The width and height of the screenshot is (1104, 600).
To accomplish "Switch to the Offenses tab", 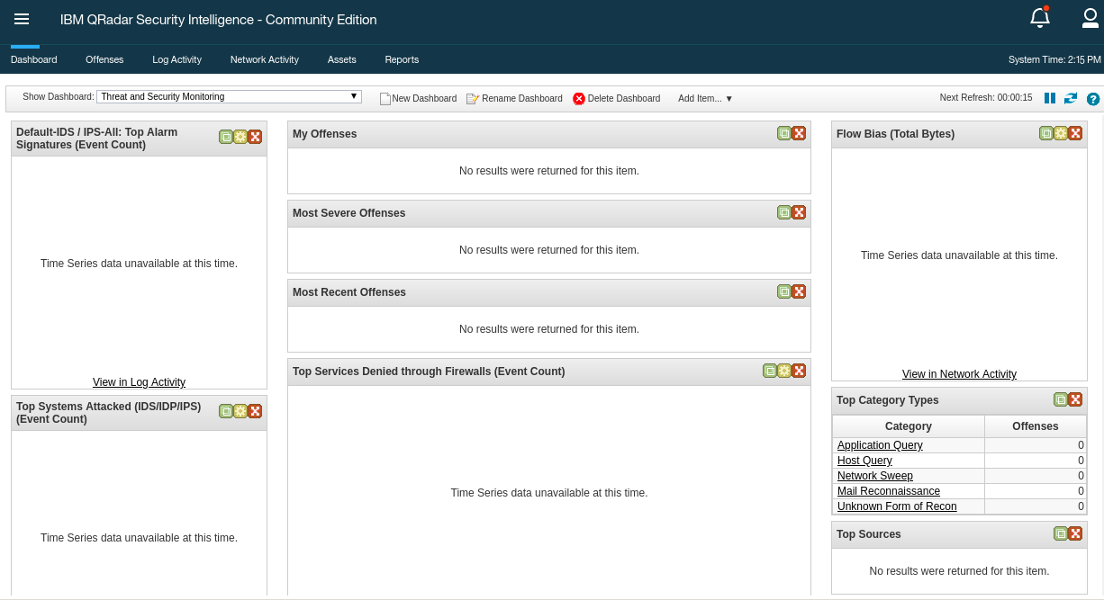I will (x=104, y=59).
